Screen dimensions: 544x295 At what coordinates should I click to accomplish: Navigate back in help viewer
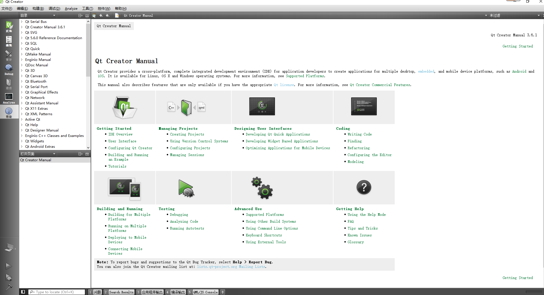click(101, 15)
